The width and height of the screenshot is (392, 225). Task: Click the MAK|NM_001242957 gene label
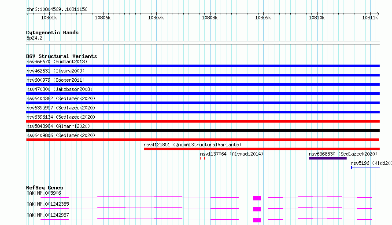click(x=48, y=215)
